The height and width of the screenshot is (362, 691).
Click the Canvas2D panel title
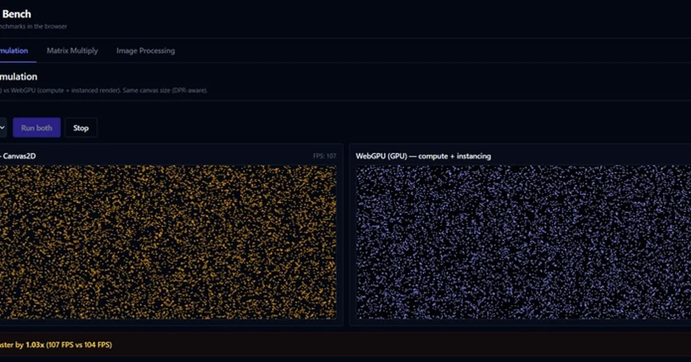(20, 156)
